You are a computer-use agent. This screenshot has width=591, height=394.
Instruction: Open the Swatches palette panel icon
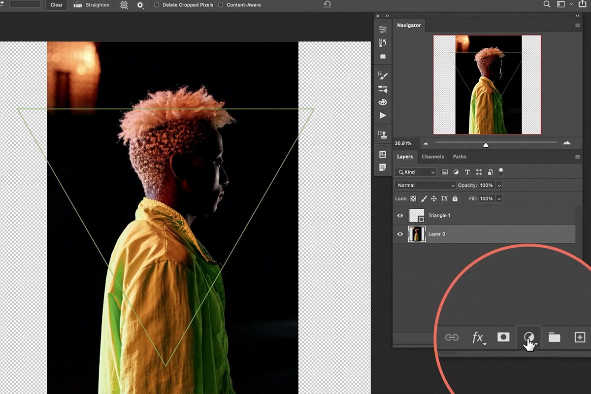(x=383, y=102)
